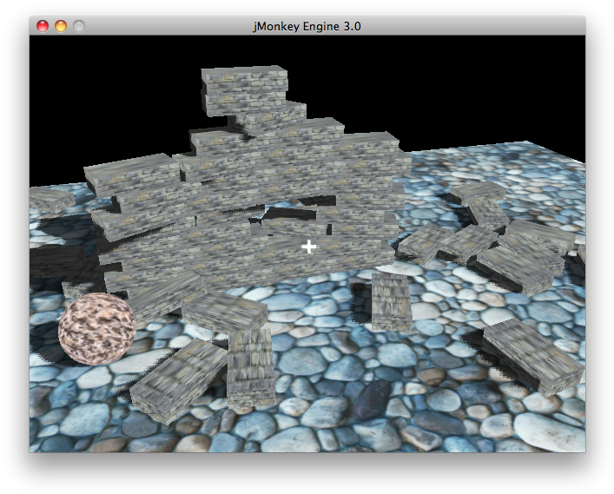Click the jMonkey Engine 3.0 title text
Viewport: 614px width, 494px height.
coord(307,26)
